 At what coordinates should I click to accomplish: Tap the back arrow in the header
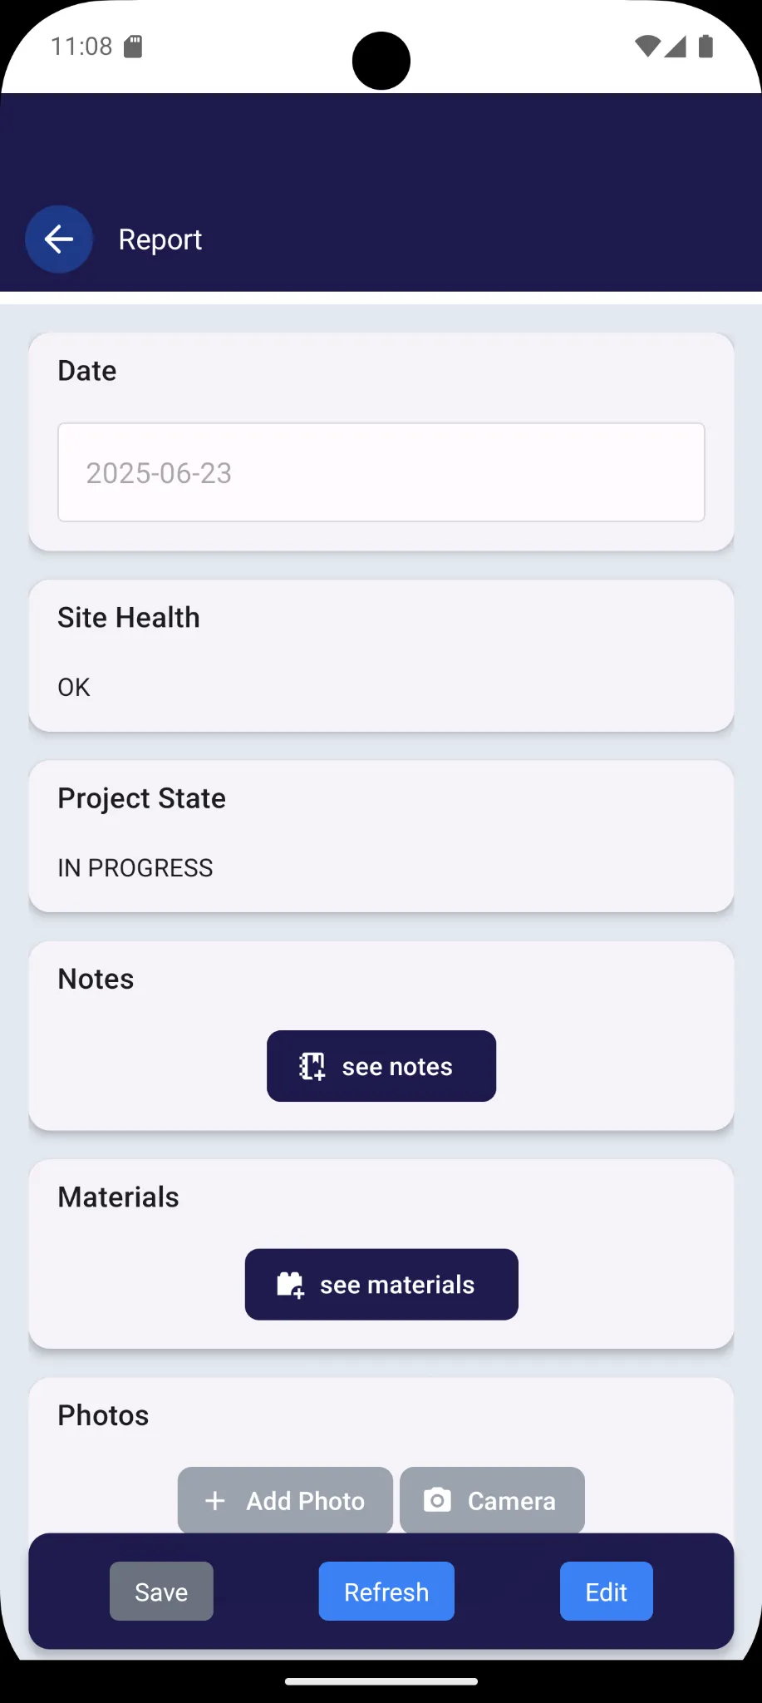coord(58,239)
